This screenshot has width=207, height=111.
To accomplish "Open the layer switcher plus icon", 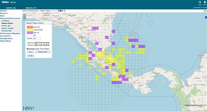I will (x=206, y=17).
